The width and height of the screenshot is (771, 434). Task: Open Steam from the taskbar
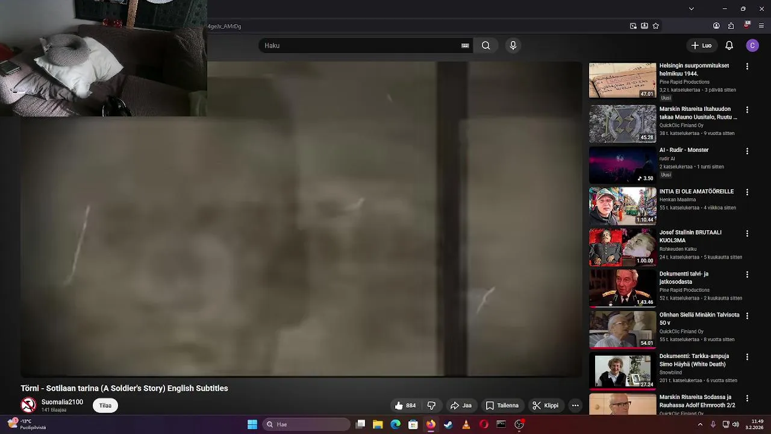[448, 424]
